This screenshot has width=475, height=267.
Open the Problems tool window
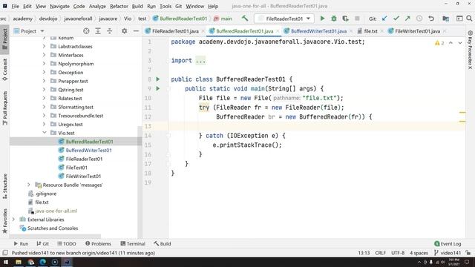click(x=98, y=243)
